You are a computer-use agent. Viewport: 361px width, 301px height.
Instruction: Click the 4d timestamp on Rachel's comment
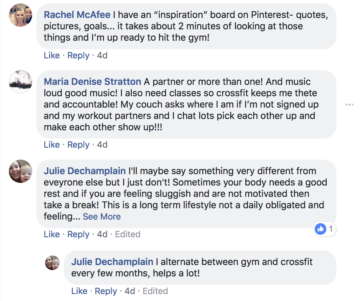pyautogui.click(x=102, y=55)
